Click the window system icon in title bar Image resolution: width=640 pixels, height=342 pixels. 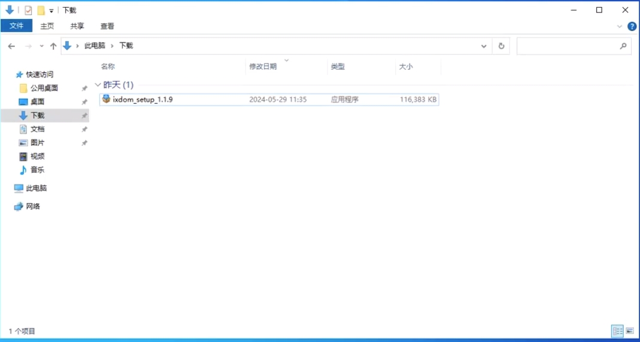(x=10, y=10)
